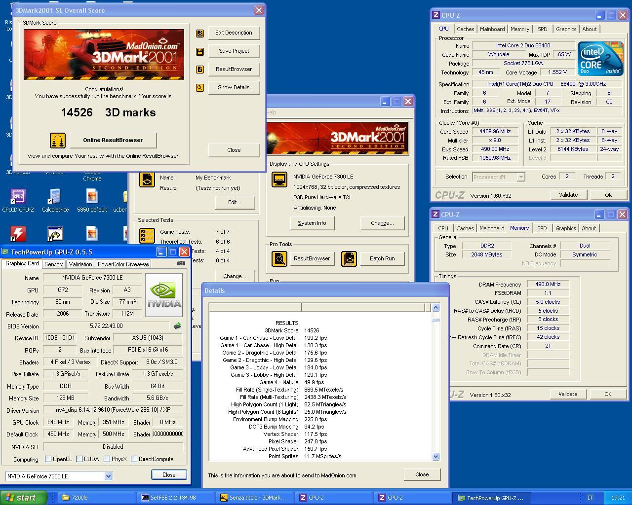Viewport: 632px width, 505px height.
Task: Click the Windows start button
Action: [24, 498]
